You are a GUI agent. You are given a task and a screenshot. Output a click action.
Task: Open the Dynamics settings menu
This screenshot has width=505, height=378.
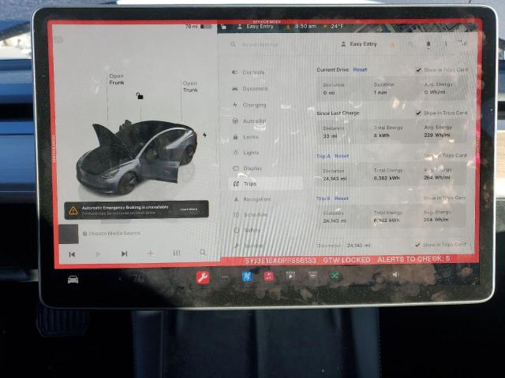250,88
